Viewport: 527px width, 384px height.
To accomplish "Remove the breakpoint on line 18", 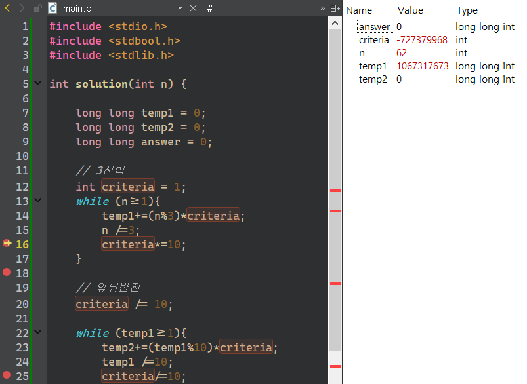I will coord(7,272).
